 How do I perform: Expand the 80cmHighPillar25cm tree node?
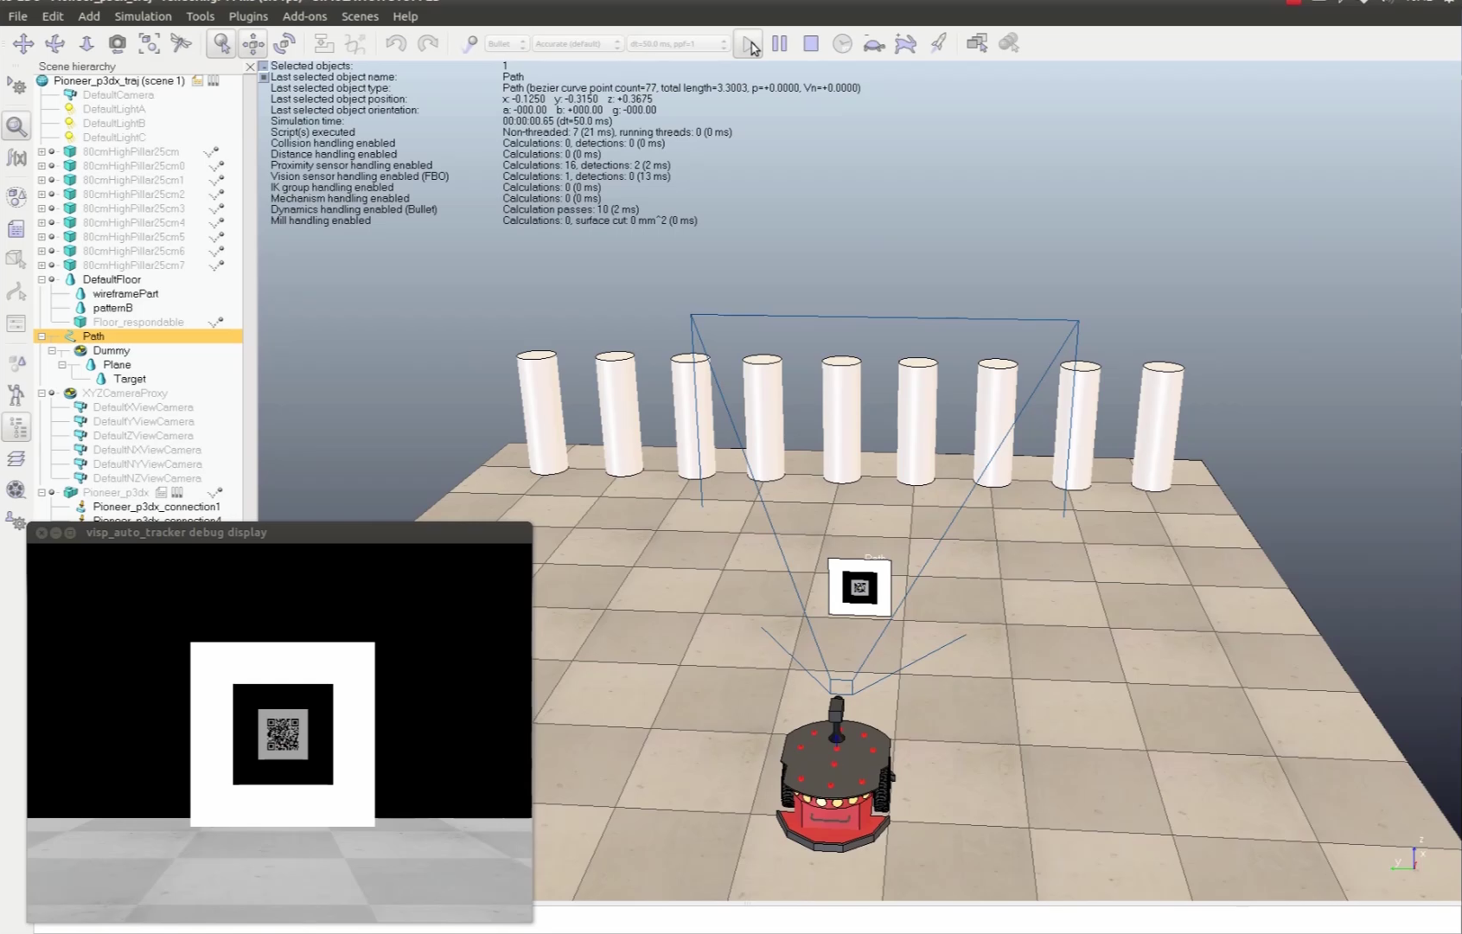pos(41,152)
